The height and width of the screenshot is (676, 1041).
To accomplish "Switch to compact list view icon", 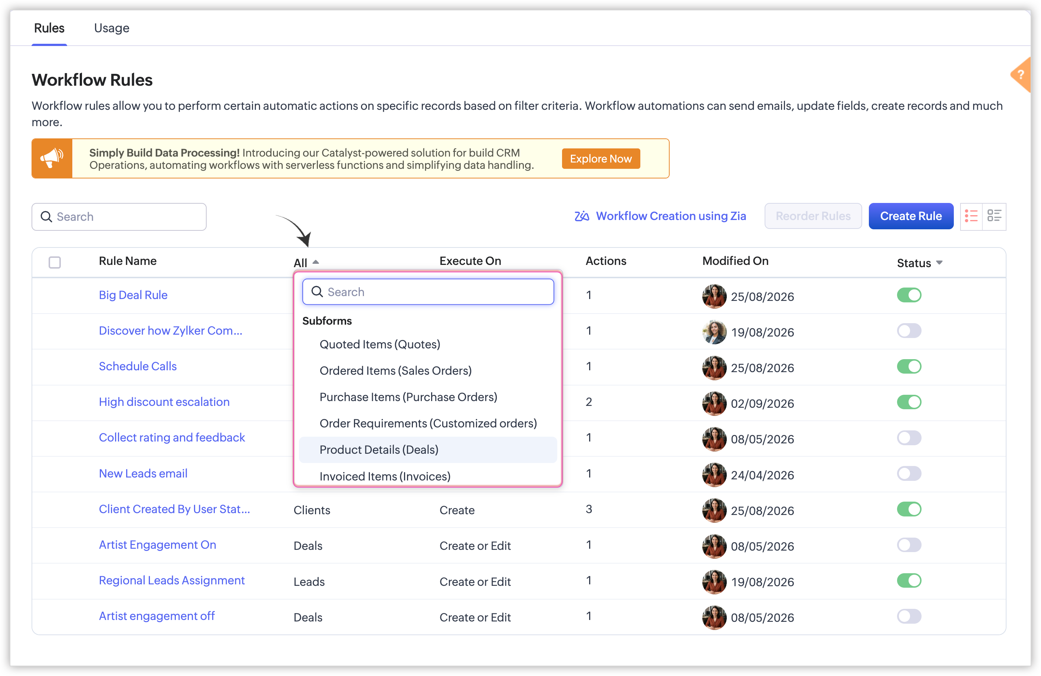I will tap(971, 216).
